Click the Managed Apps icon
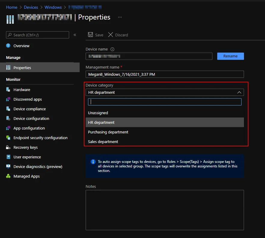The height and width of the screenshot is (238, 265). [8, 176]
